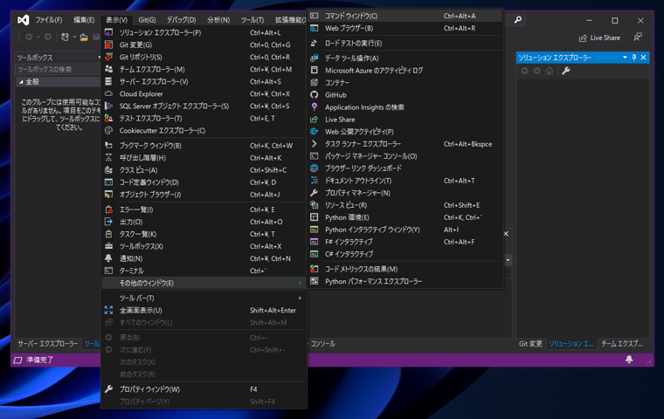Click the クラス ビュー icon
Image resolution: width=664 pixels, height=419 pixels.
(x=109, y=170)
